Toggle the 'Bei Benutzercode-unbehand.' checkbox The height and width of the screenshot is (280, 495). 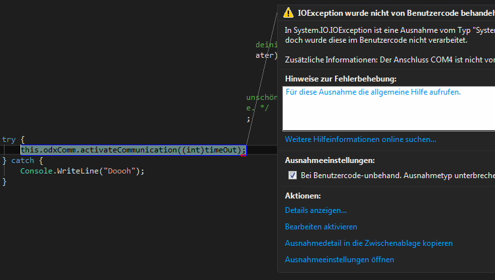coord(292,175)
